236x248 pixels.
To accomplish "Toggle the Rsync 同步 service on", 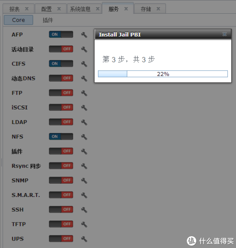I will pos(61,166).
